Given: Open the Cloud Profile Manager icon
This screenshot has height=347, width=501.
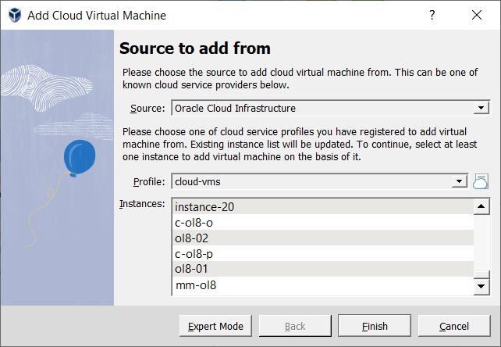Looking at the screenshot, I should [481, 181].
